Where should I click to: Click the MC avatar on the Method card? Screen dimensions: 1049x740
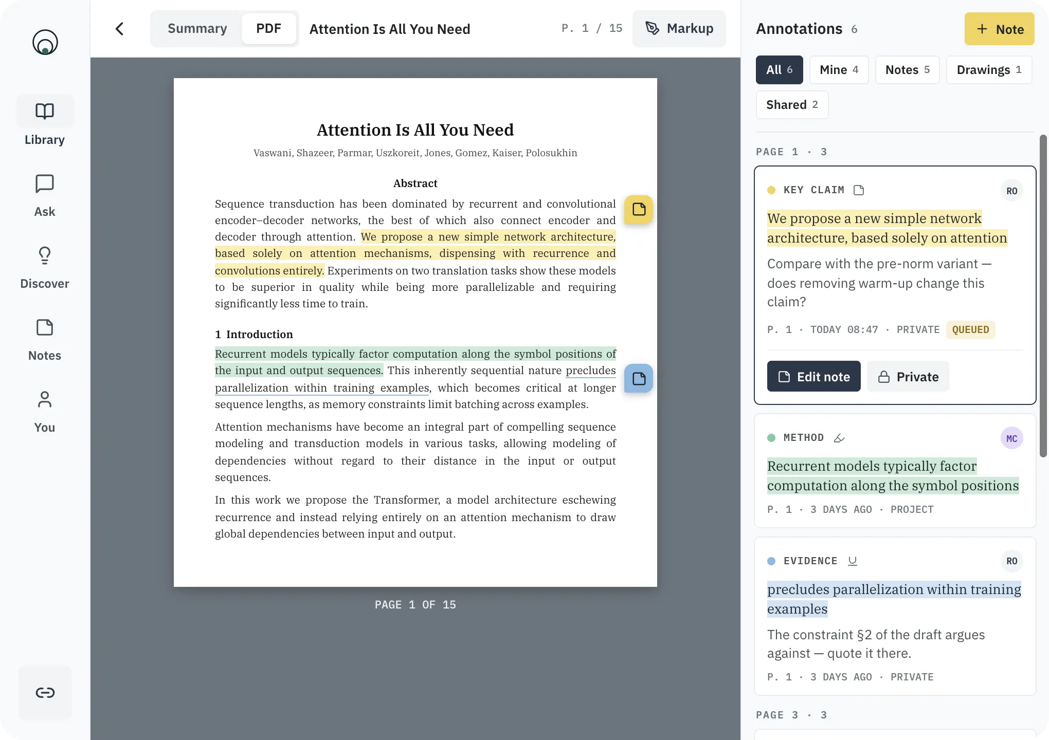1011,438
